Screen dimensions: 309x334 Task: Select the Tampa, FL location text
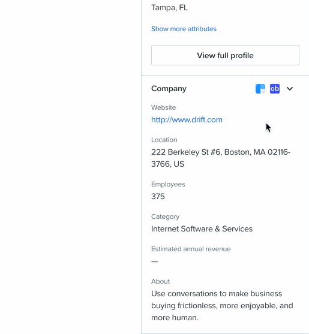[169, 8]
